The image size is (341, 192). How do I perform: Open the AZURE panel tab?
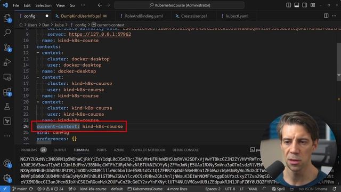(119, 150)
